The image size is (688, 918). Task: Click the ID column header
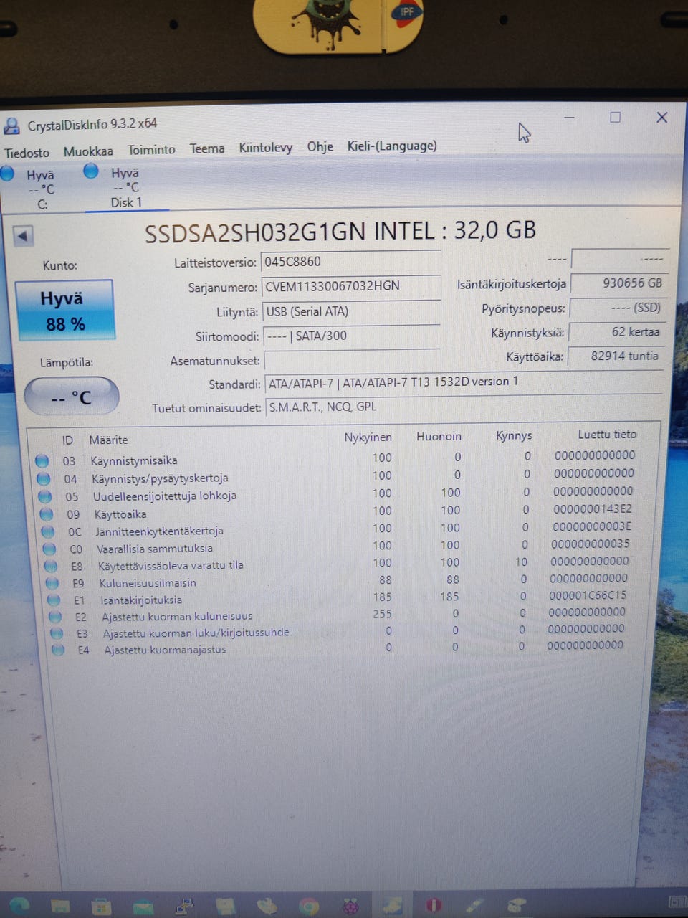[67, 440]
